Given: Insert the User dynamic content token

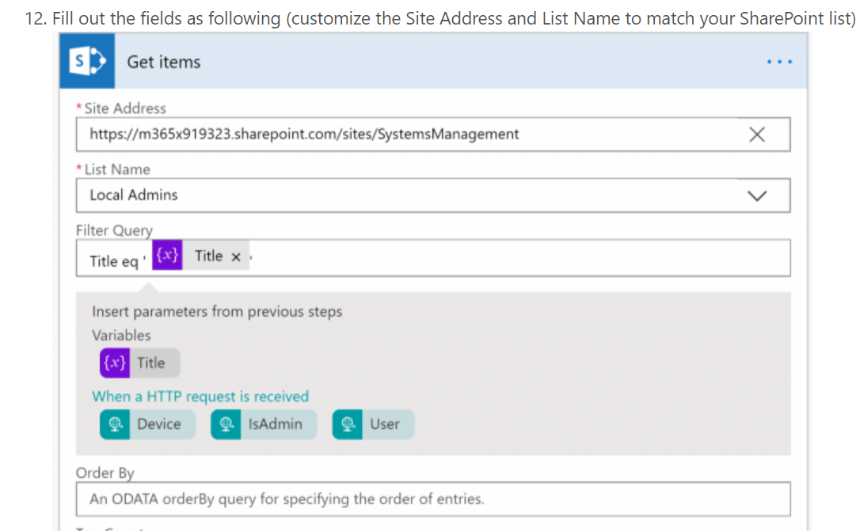Looking at the screenshot, I should (x=374, y=424).
